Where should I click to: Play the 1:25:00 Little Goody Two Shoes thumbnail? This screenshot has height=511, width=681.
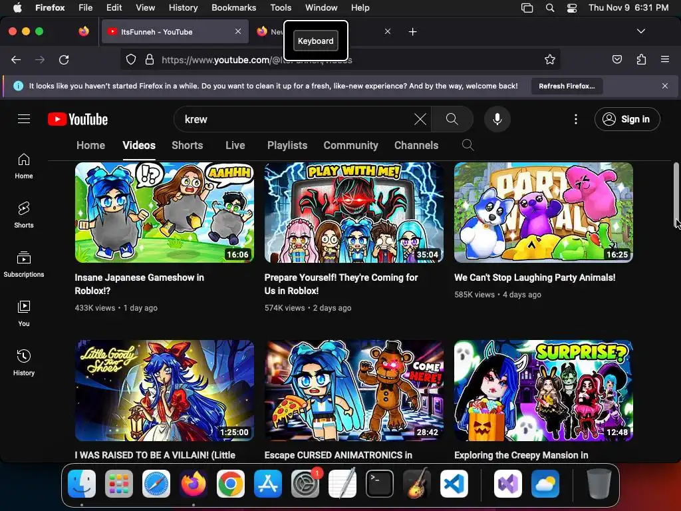pyautogui.click(x=165, y=390)
